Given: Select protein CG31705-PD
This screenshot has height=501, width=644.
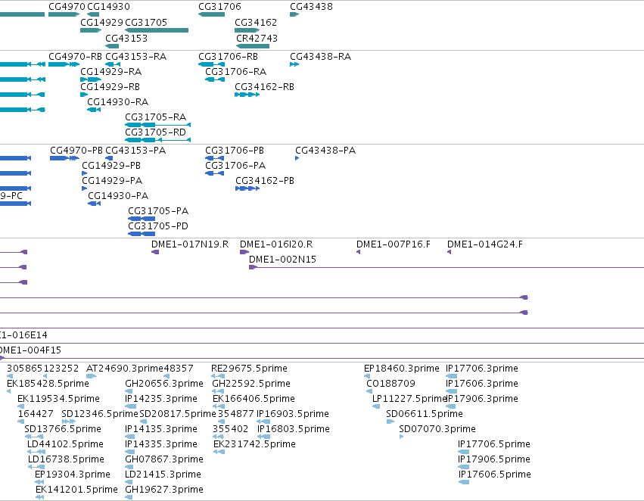Looking at the screenshot, I should point(142,234).
